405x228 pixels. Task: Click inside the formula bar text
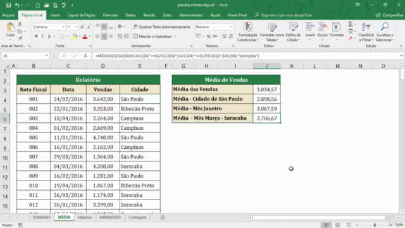(177, 56)
